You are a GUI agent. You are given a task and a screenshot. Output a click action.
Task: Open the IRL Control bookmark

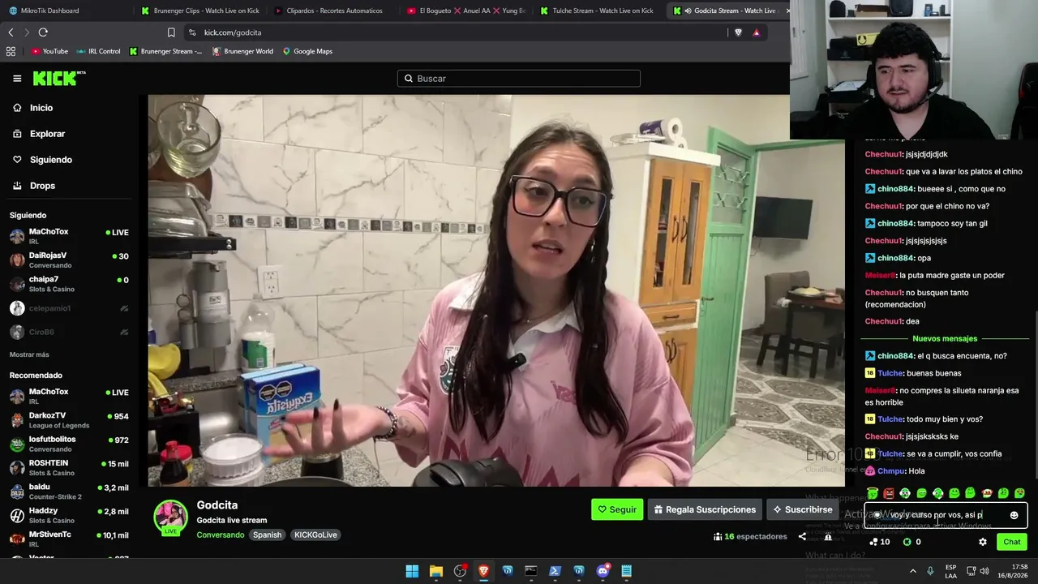(98, 51)
